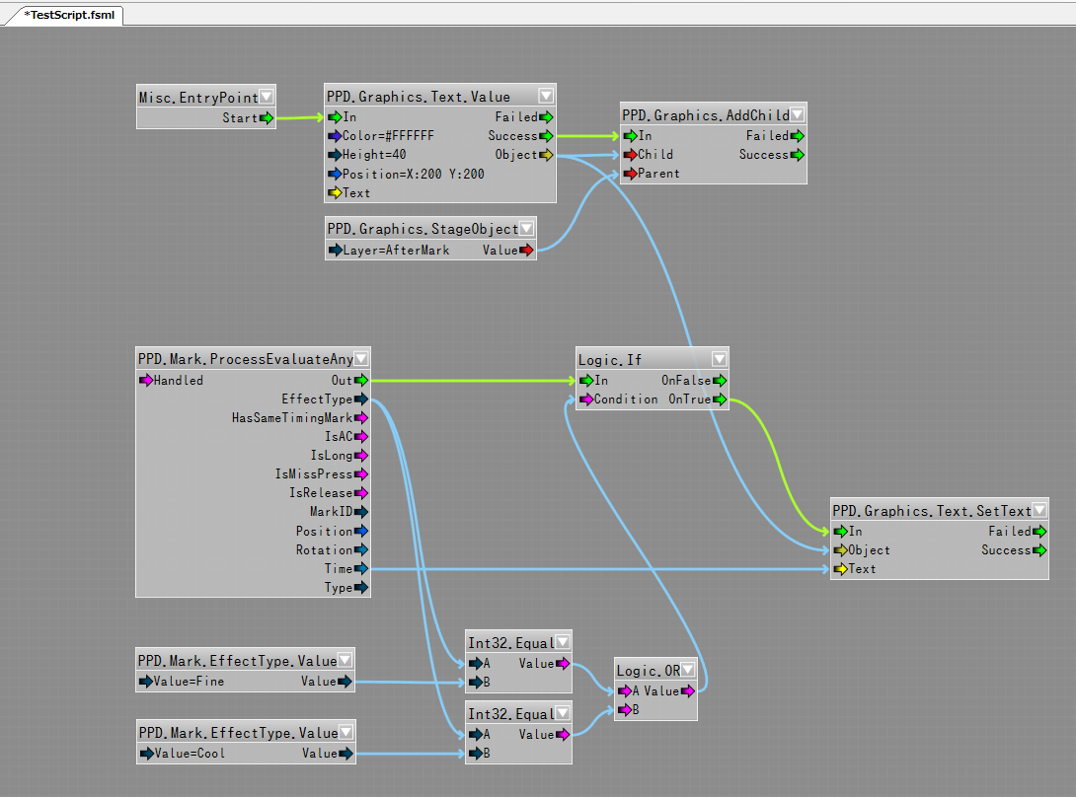
Task: Collapse the PPD.Graphics.Text.SetText node
Action: coord(1038,510)
